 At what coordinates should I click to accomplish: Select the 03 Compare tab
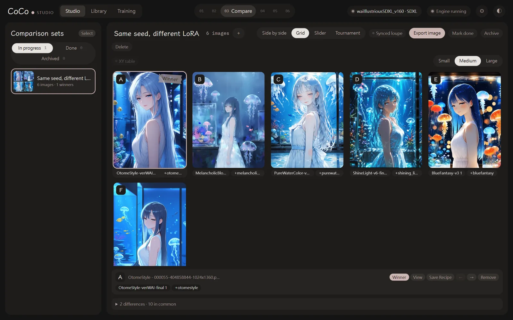click(x=238, y=11)
